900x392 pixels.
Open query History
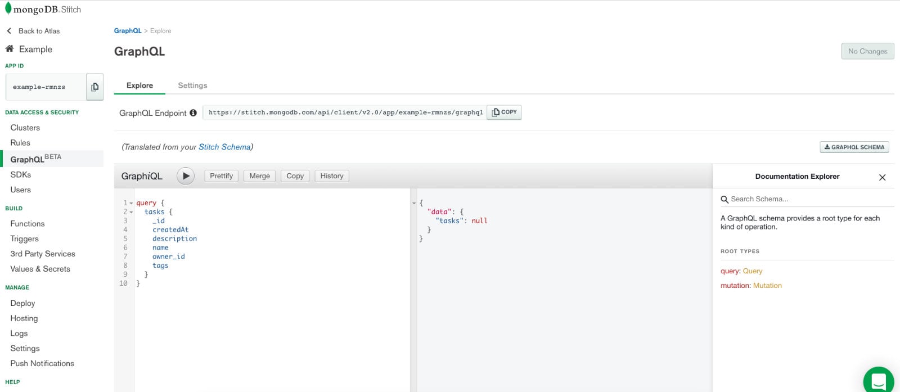(332, 176)
